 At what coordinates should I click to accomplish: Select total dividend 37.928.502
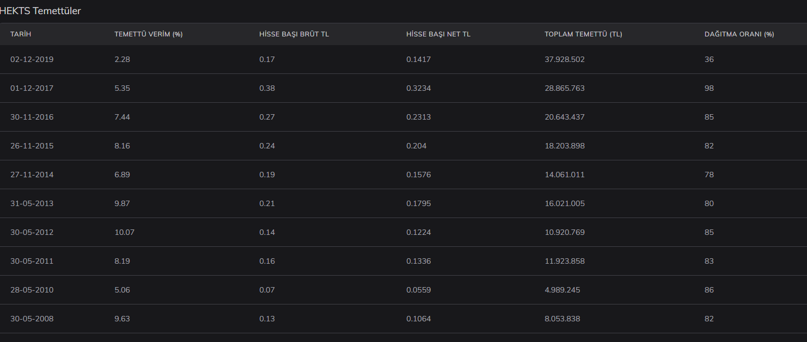coord(565,59)
